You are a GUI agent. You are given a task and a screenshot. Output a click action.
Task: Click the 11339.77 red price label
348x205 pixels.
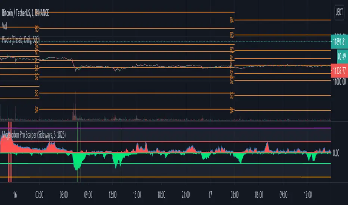339,71
